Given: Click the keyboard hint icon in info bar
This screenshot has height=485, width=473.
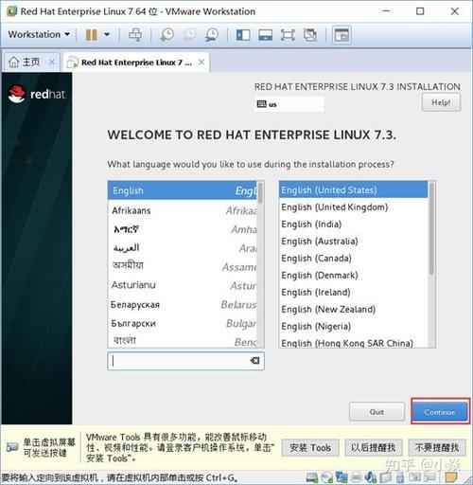Looking at the screenshot, I should 12,447.
